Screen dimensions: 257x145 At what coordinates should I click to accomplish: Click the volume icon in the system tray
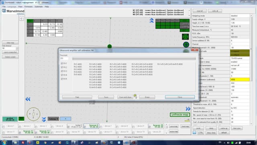point(228,143)
